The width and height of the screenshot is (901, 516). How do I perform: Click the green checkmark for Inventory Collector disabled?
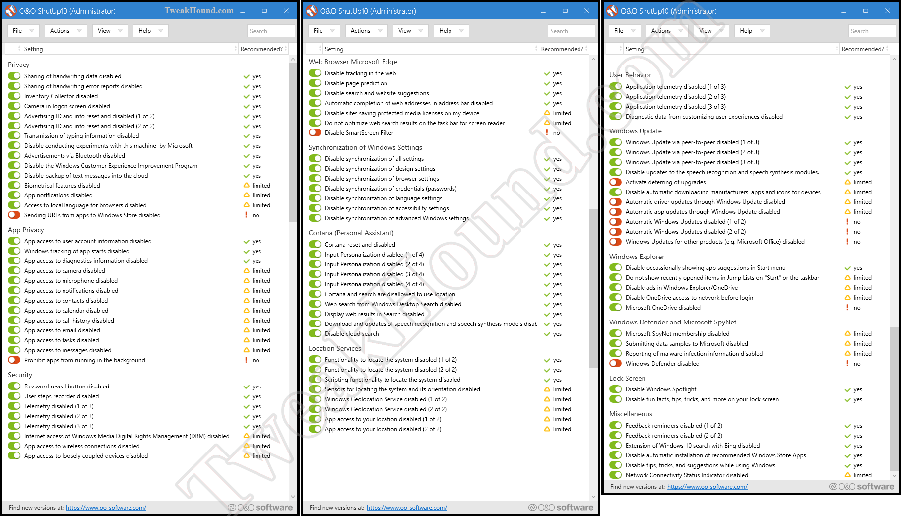246,96
